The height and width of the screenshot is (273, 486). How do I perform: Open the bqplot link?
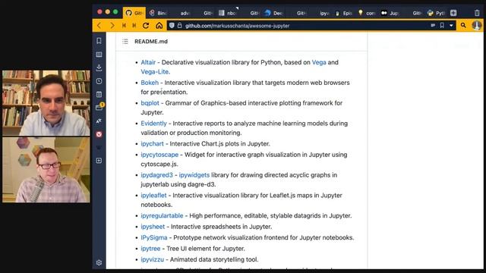coord(150,103)
